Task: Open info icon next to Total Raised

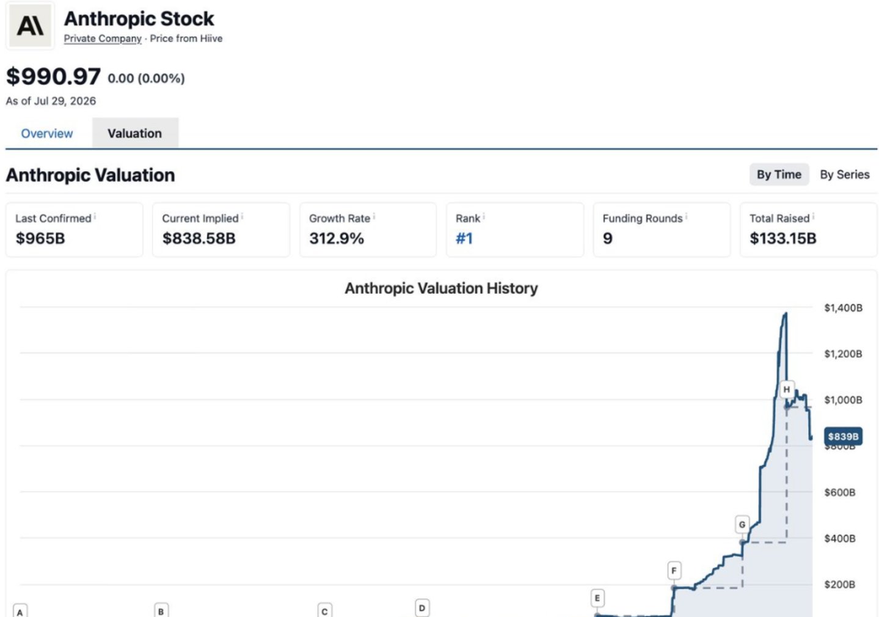Action: 813,216
